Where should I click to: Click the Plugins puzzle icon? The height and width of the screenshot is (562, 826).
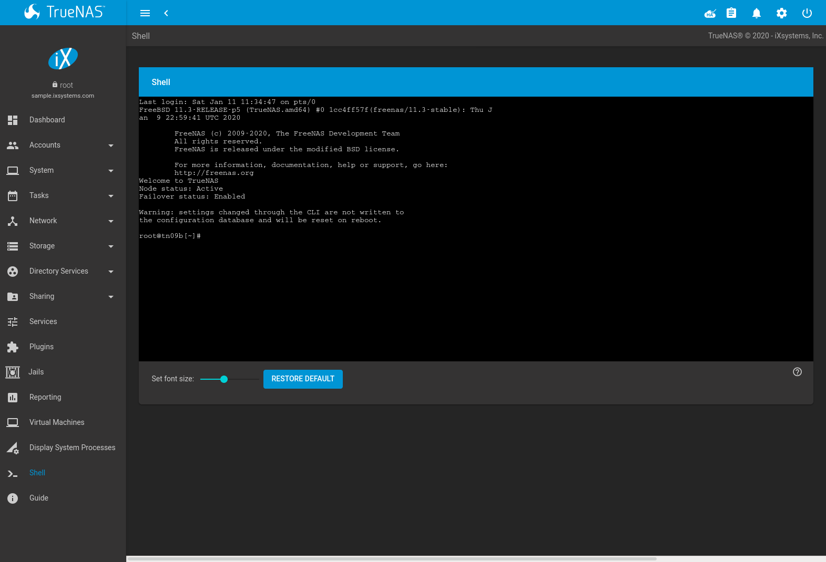click(x=13, y=347)
